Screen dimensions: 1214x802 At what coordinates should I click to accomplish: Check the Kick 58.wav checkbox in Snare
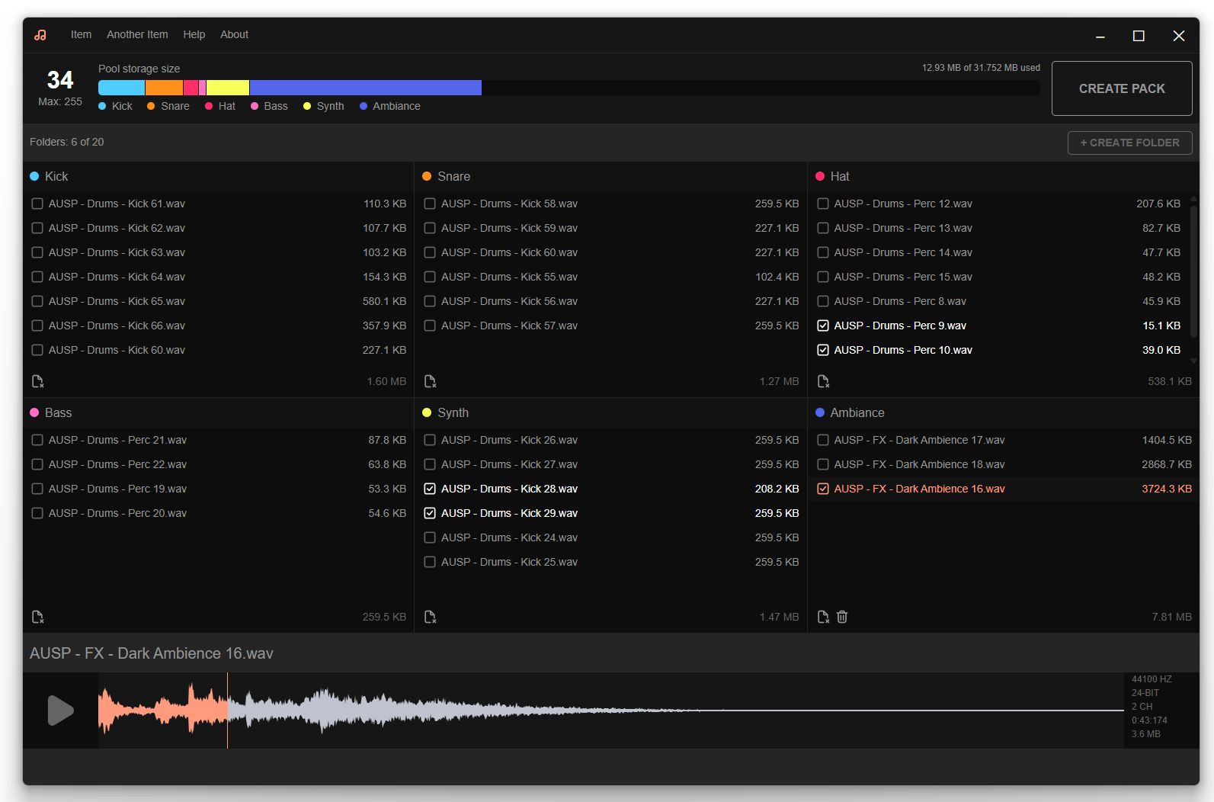click(430, 204)
